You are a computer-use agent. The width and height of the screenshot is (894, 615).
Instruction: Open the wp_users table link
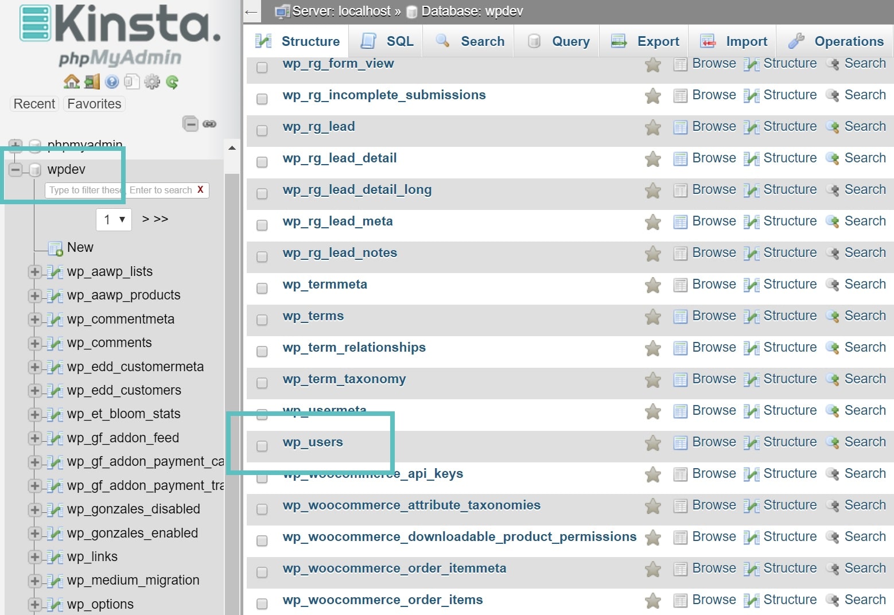[x=313, y=442]
